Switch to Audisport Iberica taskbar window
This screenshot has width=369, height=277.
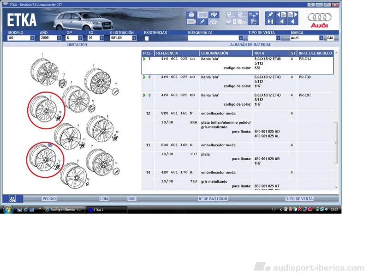click(64, 210)
